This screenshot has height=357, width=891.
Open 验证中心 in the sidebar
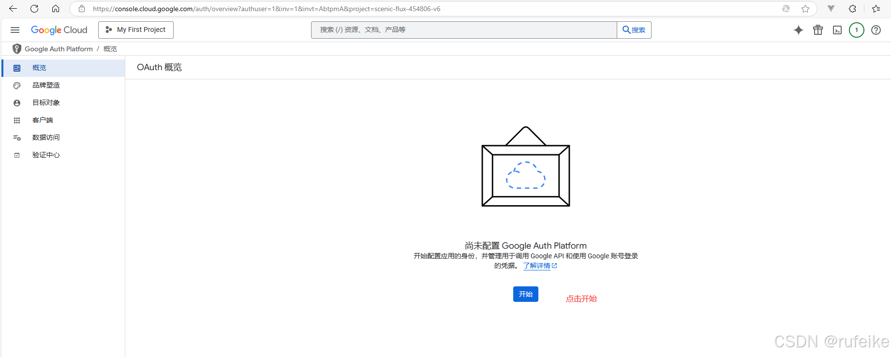click(x=63, y=155)
